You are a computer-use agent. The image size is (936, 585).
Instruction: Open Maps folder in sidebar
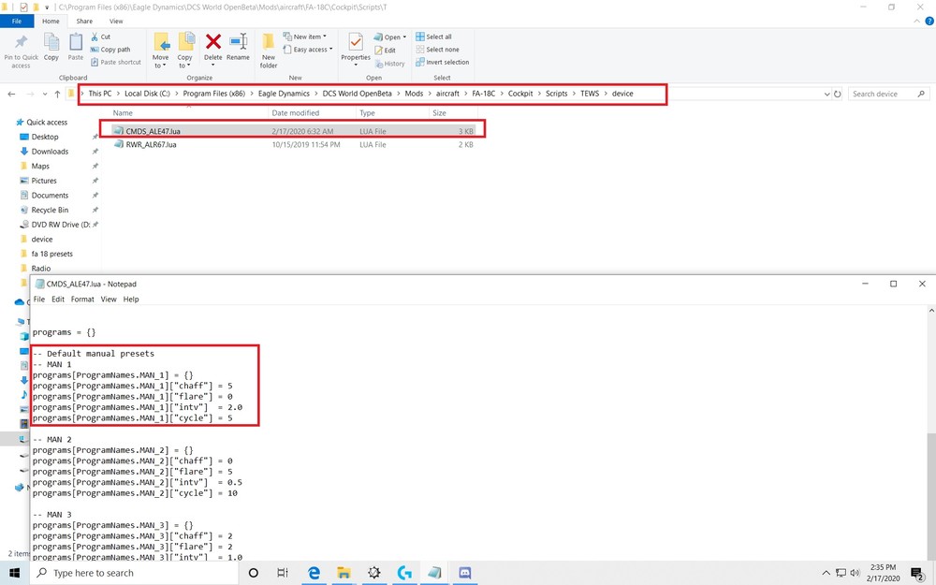click(x=40, y=166)
